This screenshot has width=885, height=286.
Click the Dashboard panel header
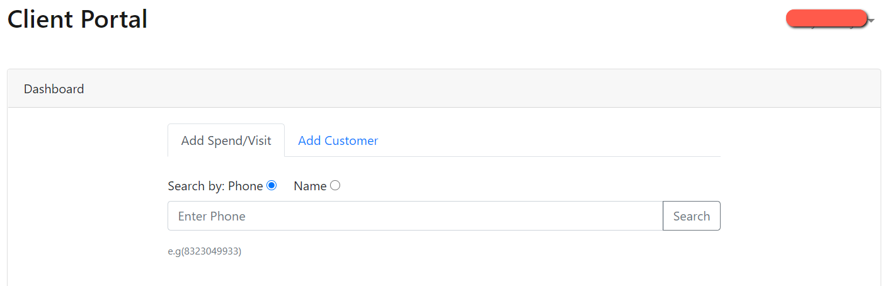(443, 89)
